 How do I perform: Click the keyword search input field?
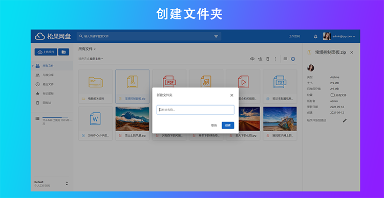tap(149, 36)
